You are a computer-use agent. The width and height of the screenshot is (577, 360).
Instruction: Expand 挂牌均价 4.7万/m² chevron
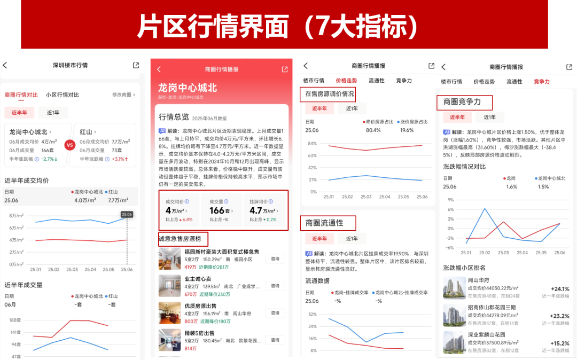[x=277, y=211]
